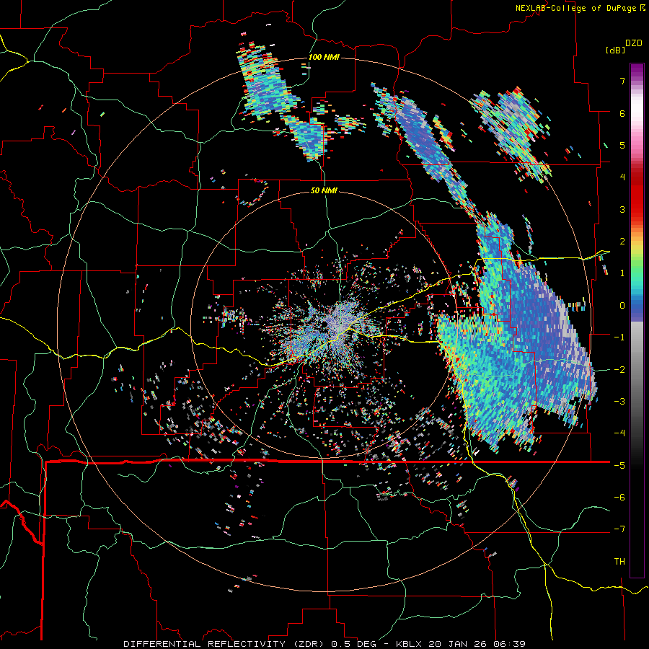Click the -1 value on the color scale
The image size is (649, 649).
pyautogui.click(x=619, y=337)
